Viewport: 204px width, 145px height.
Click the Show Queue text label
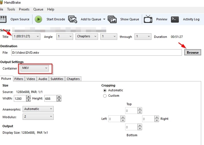tap(130, 19)
